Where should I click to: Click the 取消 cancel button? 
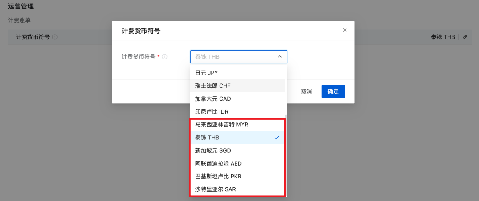pos(306,91)
